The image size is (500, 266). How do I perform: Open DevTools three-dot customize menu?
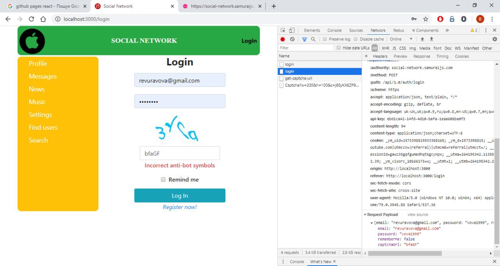click(x=486, y=30)
